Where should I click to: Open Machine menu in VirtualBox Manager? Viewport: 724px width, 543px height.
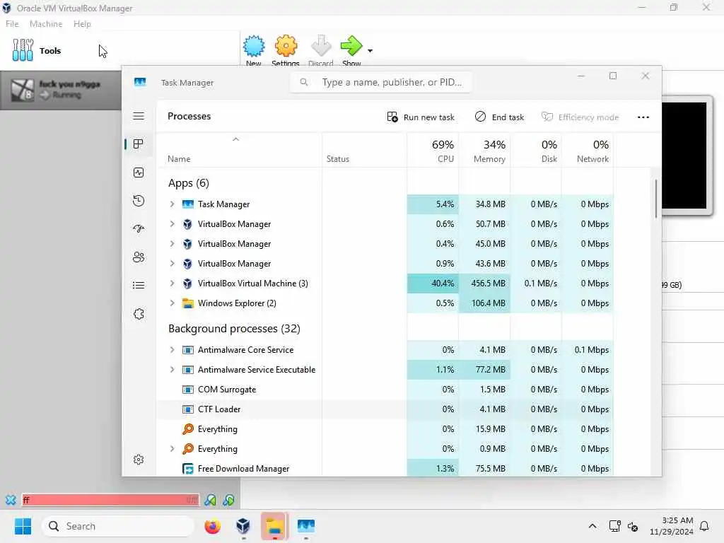pos(46,24)
